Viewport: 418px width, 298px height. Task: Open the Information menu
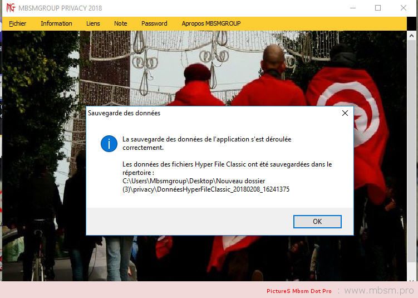coord(56,23)
